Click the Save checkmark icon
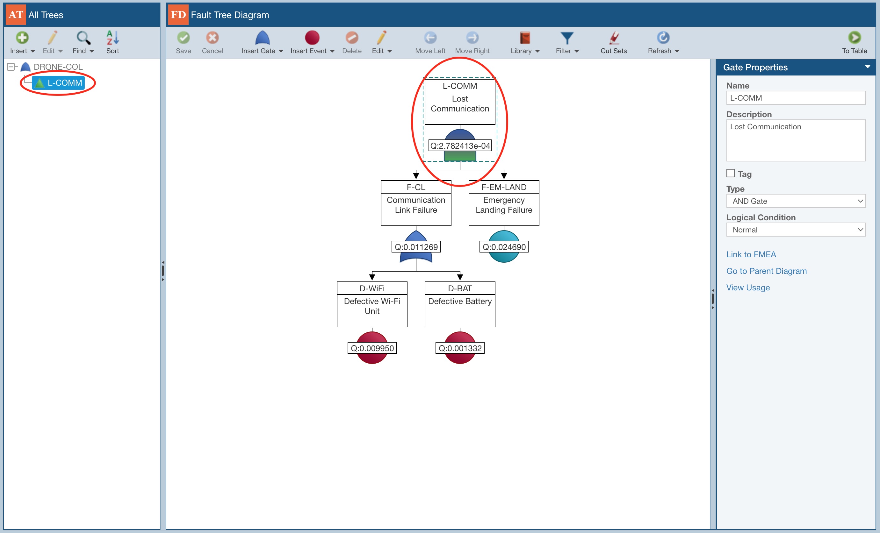This screenshot has height=533, width=880. [x=183, y=38]
